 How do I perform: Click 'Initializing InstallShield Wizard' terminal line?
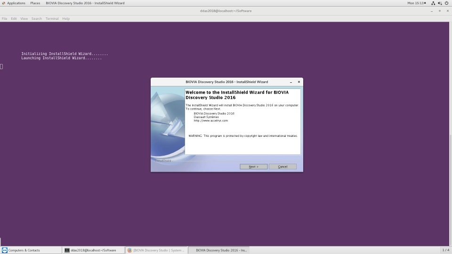(x=65, y=54)
